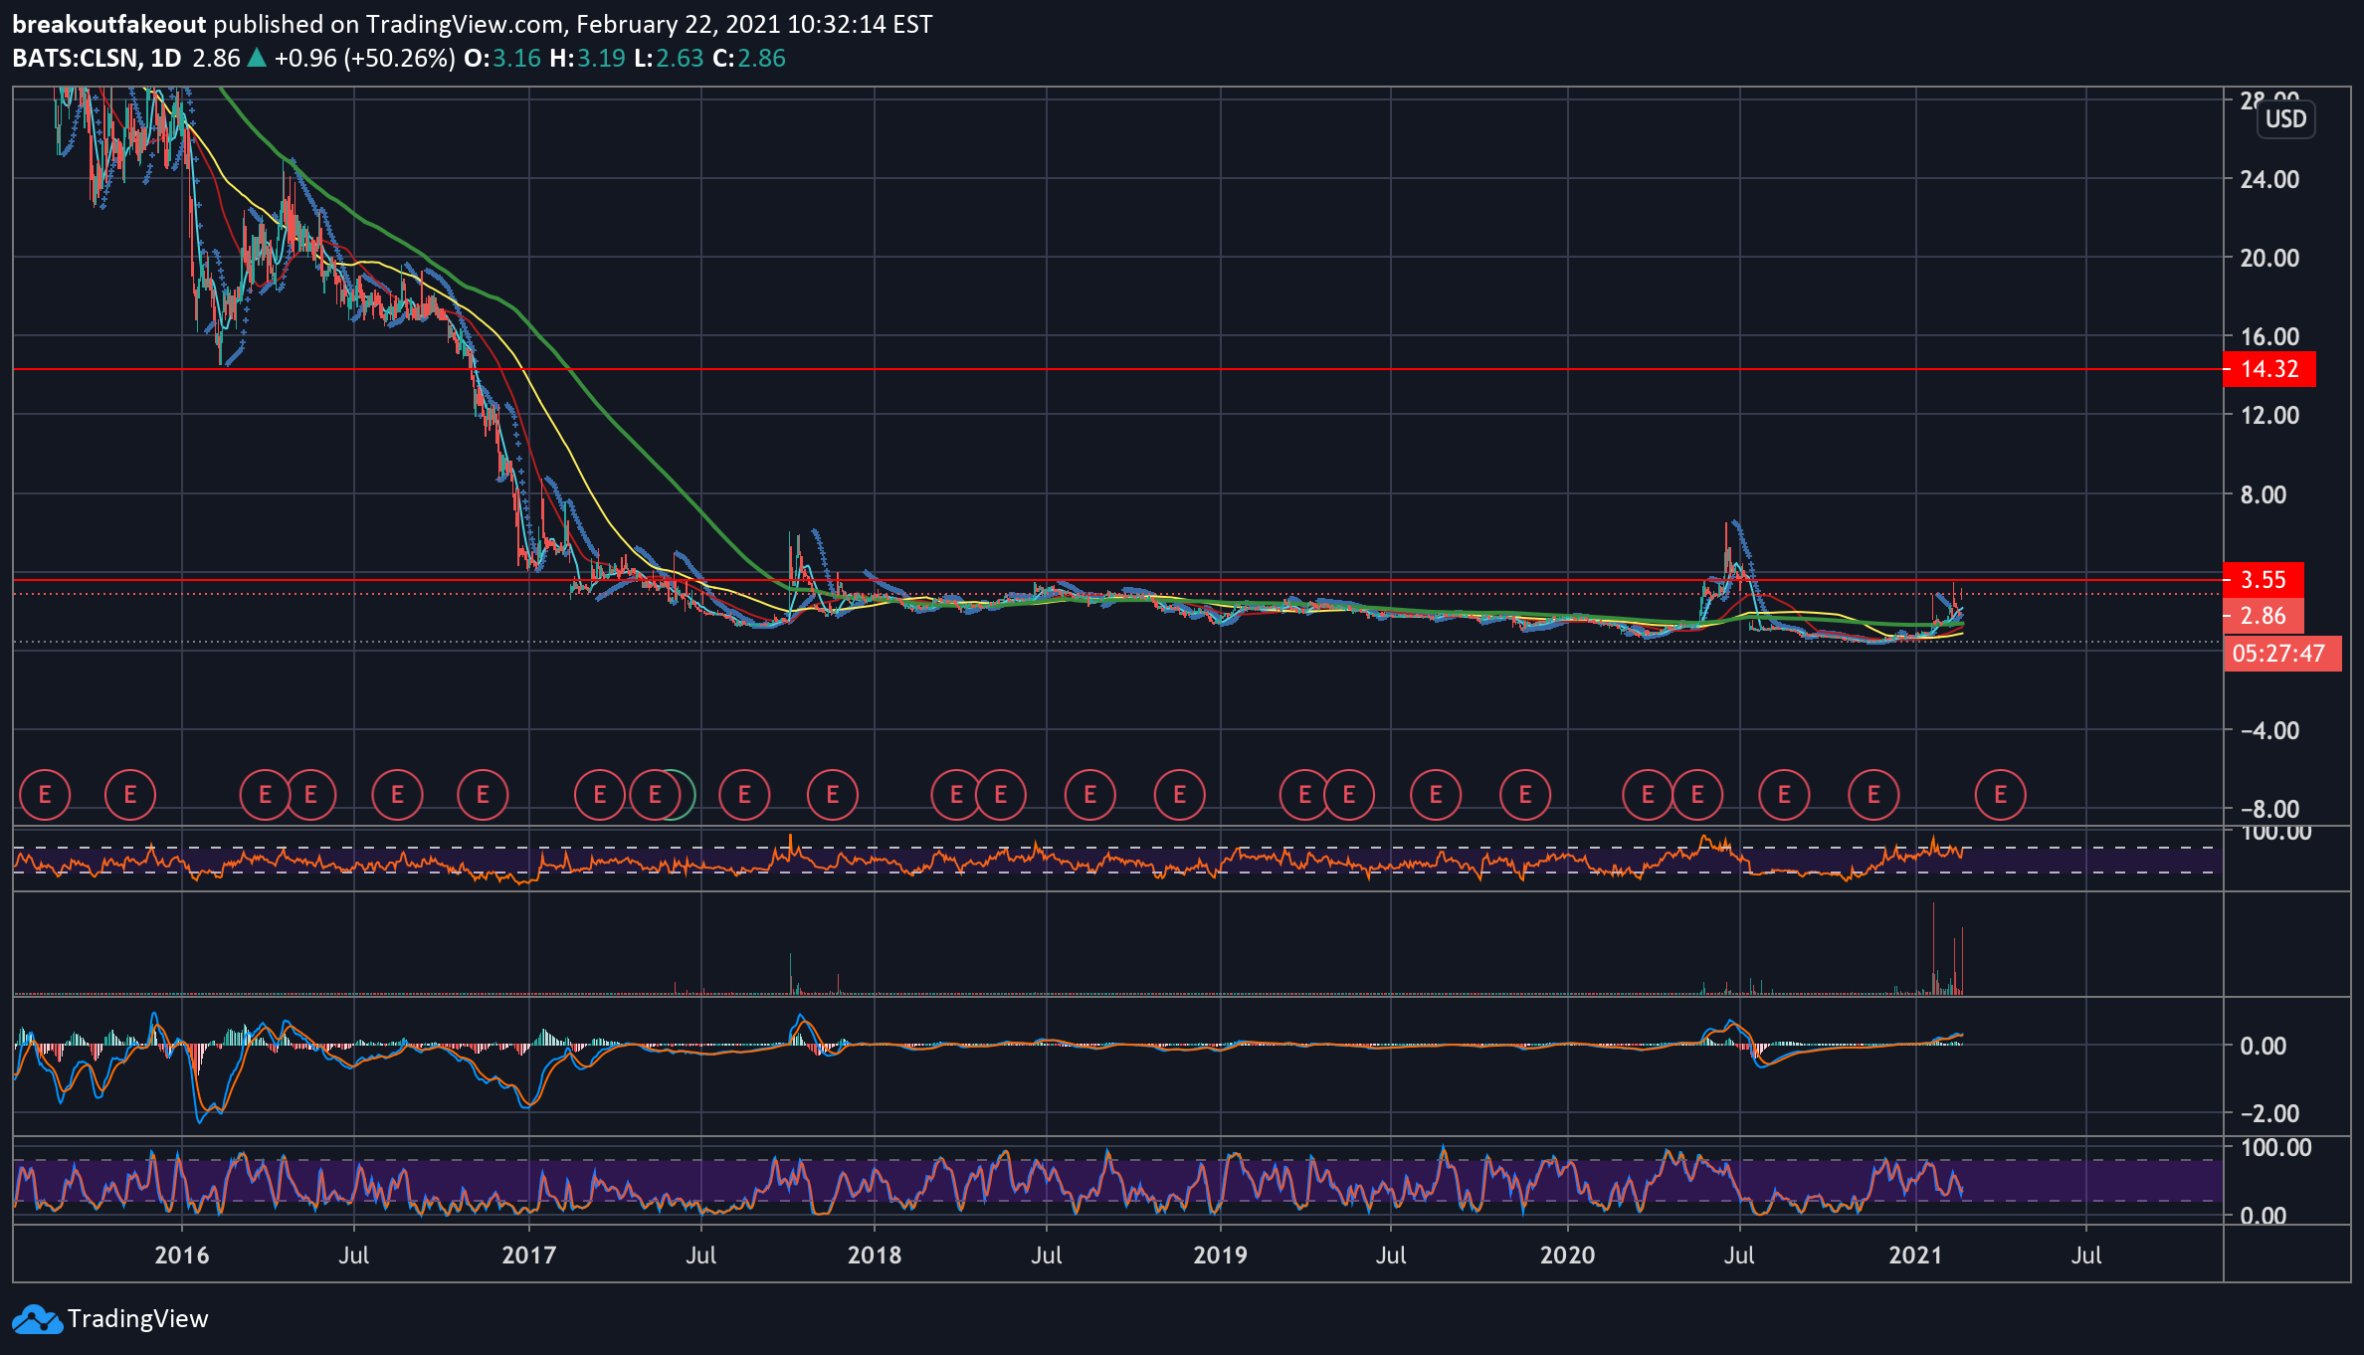Viewport: 2364px width, 1355px height.
Task: Click the C:2.86 close value
Action: click(x=749, y=58)
